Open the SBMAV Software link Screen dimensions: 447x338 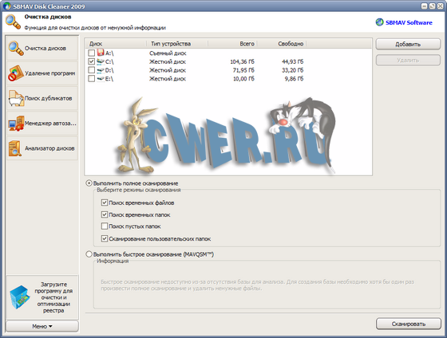tap(409, 22)
